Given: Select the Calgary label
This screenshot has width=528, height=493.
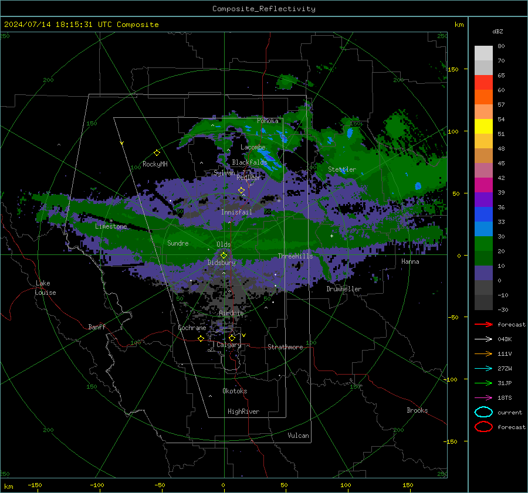Looking at the screenshot, I should point(229,345).
